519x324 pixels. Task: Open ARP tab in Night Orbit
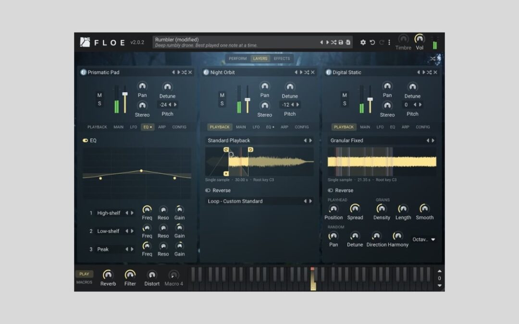284,127
